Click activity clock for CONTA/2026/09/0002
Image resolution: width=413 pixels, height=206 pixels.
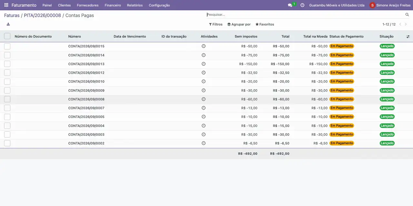(x=204, y=143)
